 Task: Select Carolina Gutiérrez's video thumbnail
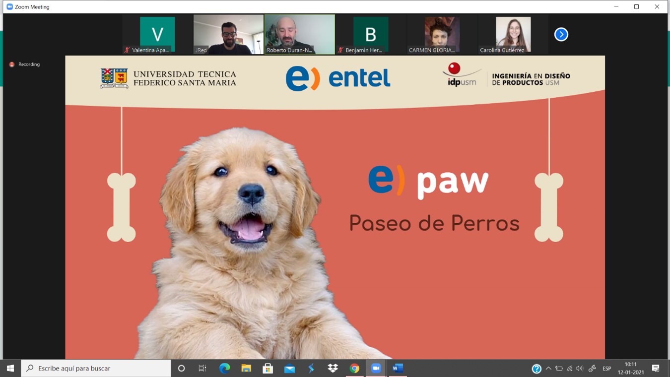(513, 34)
